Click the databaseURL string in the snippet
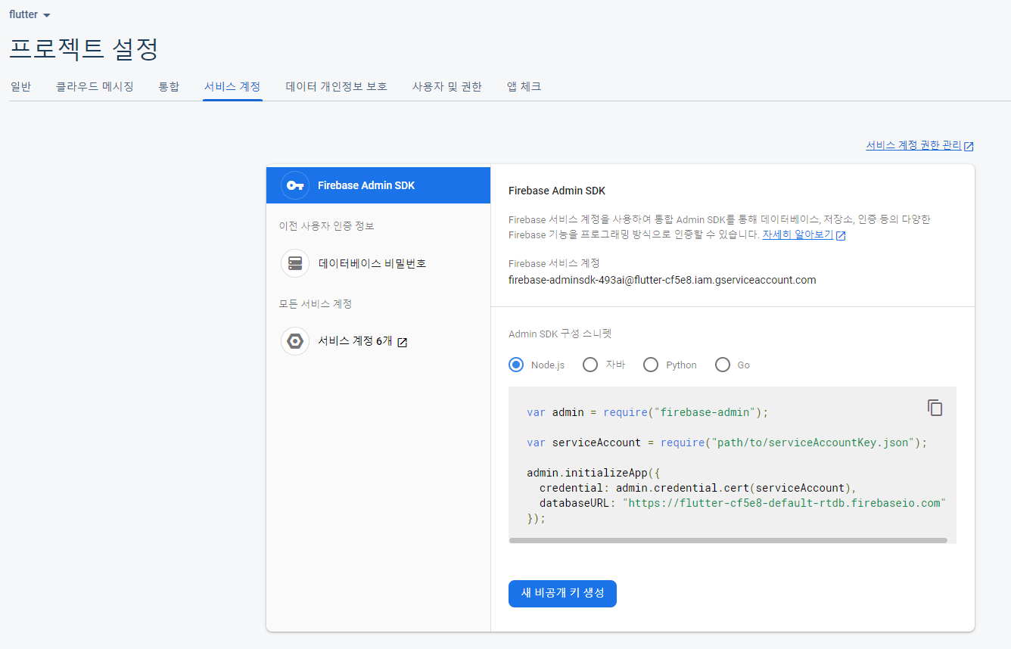This screenshot has width=1011, height=649. 784,503
